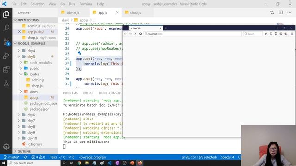Open the Testing flask view
The height and width of the screenshot is (166, 296).
point(6,83)
